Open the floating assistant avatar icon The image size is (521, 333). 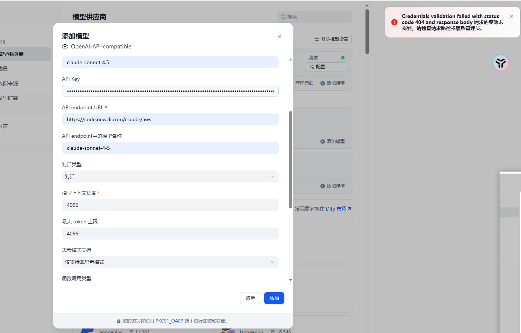pyautogui.click(x=500, y=63)
